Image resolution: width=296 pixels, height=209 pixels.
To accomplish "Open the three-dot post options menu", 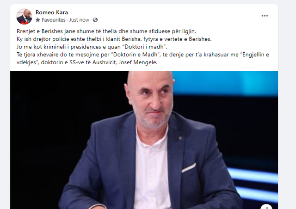I will pos(265,16).
